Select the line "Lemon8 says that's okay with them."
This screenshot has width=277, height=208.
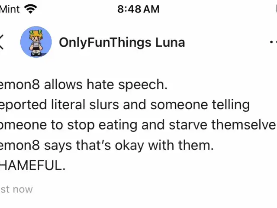click(x=106, y=145)
